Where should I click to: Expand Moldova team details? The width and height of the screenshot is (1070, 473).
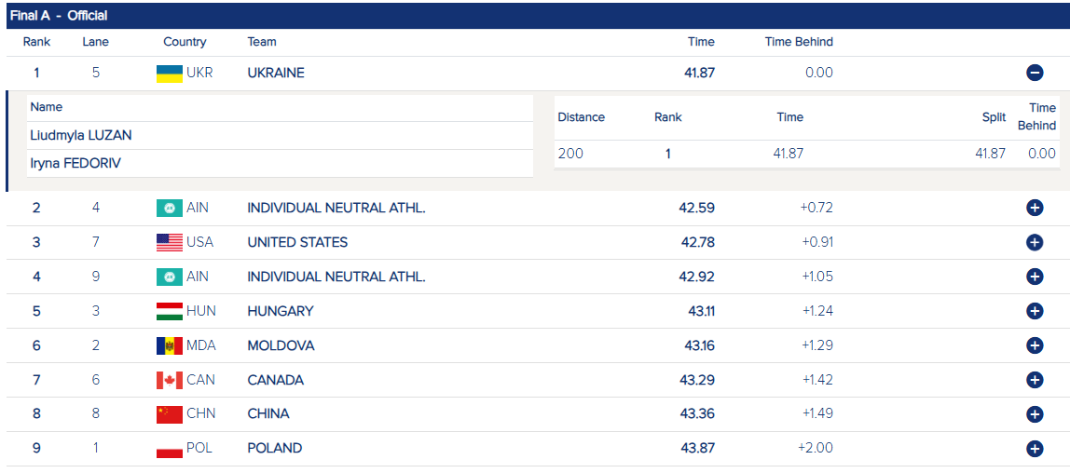1034,345
